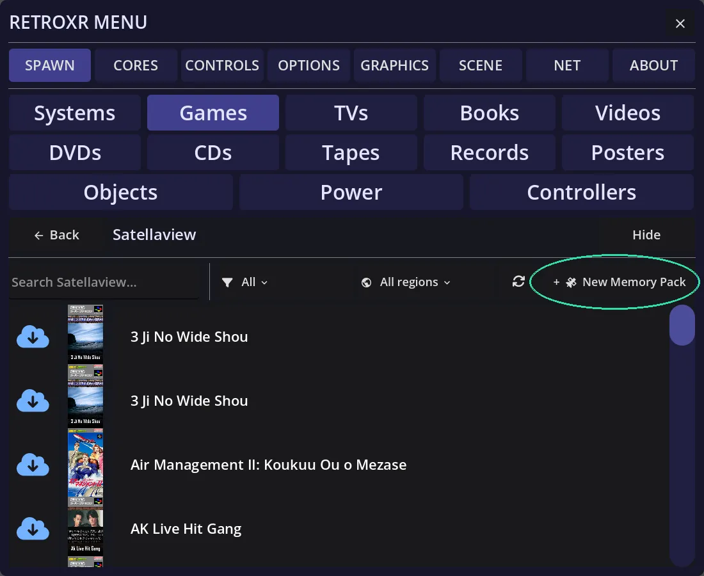Open the NET tab
Image resolution: width=704 pixels, height=576 pixels.
coord(567,65)
